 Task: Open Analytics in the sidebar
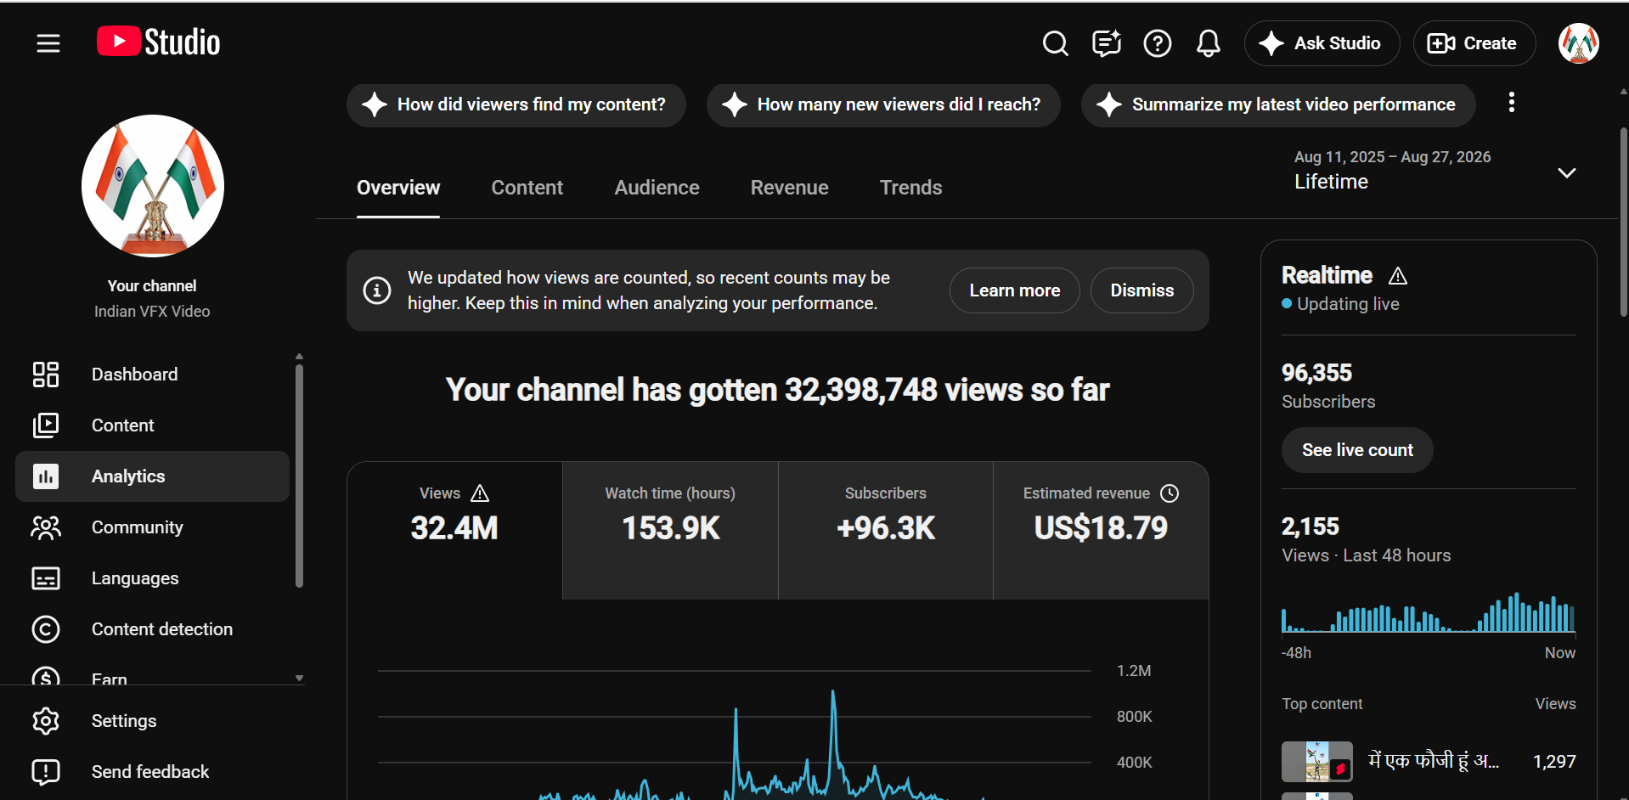(153, 476)
